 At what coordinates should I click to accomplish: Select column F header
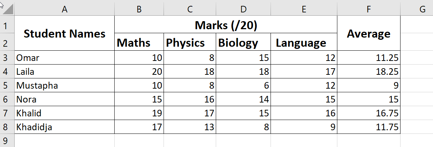pyautogui.click(x=368, y=10)
